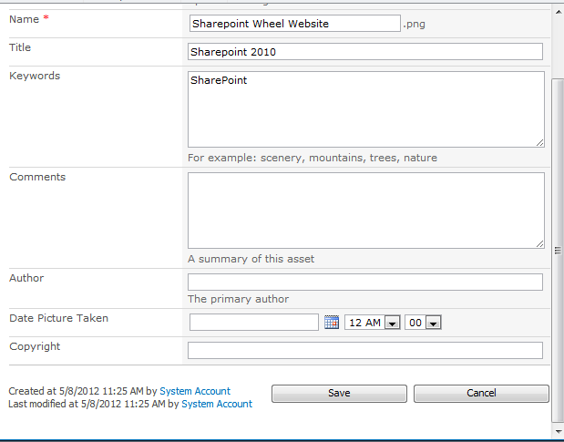The image size is (564, 442).
Task: Click the 'A summary of this asset' hint
Action: 251,259
